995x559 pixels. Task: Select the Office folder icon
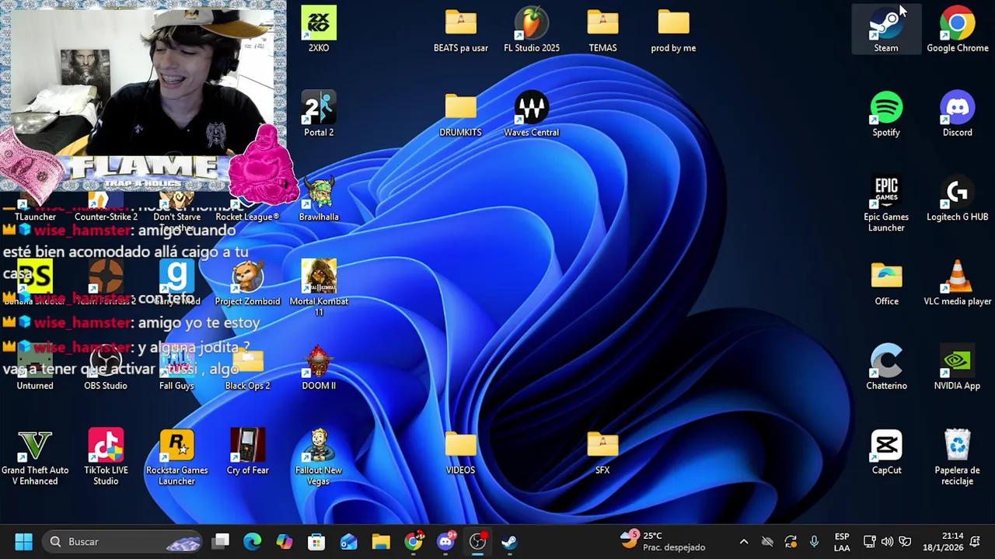coord(886,283)
